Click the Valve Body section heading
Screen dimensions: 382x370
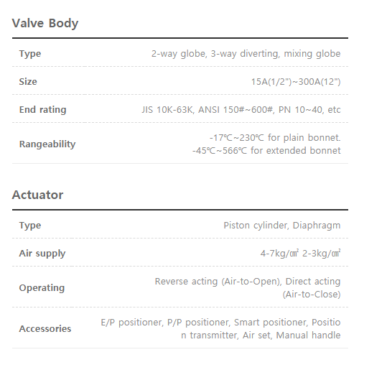click(x=45, y=24)
